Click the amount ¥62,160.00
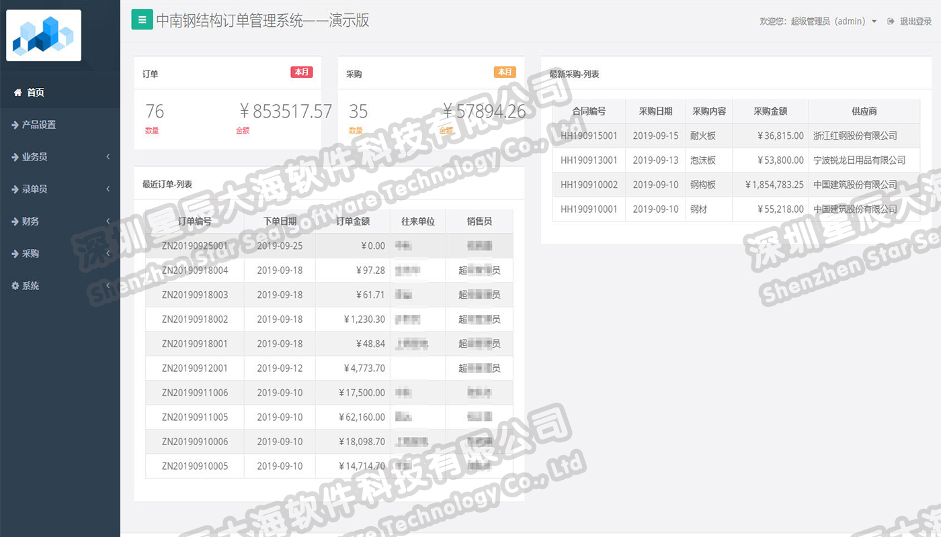941x537 pixels. [362, 418]
